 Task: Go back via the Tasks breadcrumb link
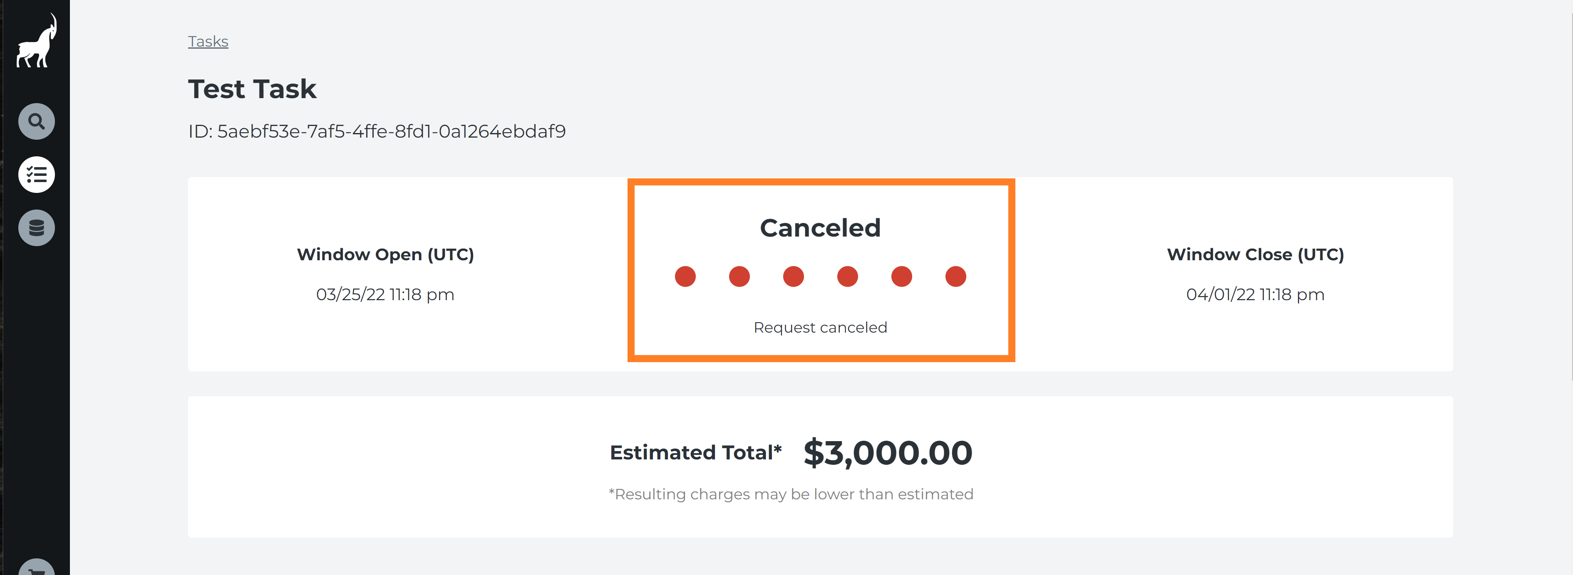click(x=208, y=42)
